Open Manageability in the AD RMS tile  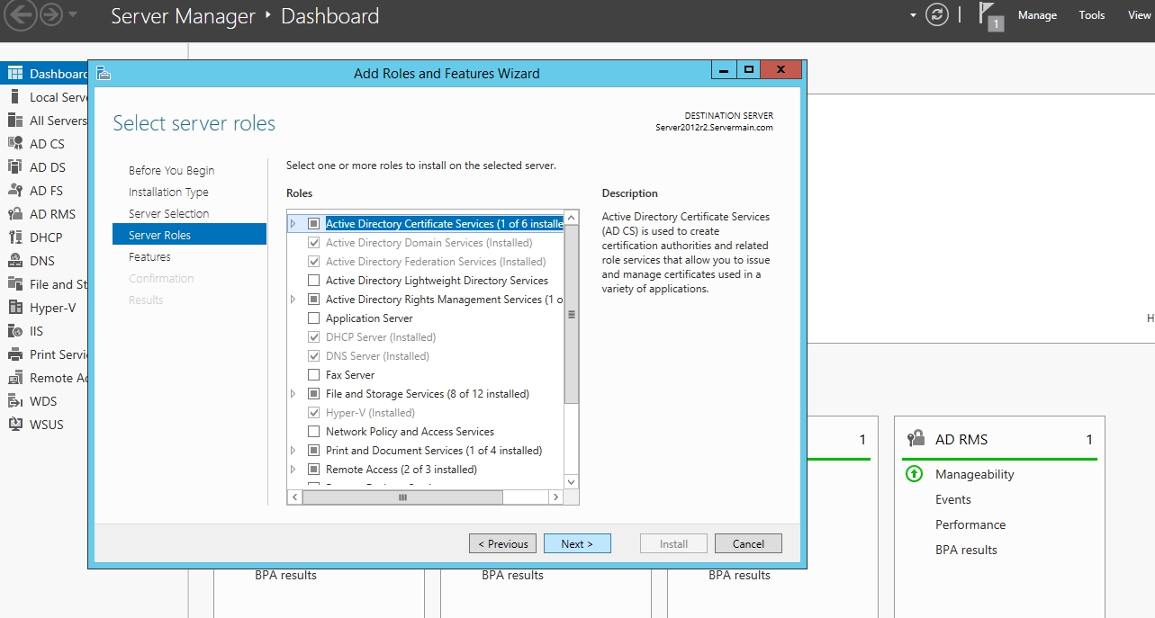click(975, 474)
